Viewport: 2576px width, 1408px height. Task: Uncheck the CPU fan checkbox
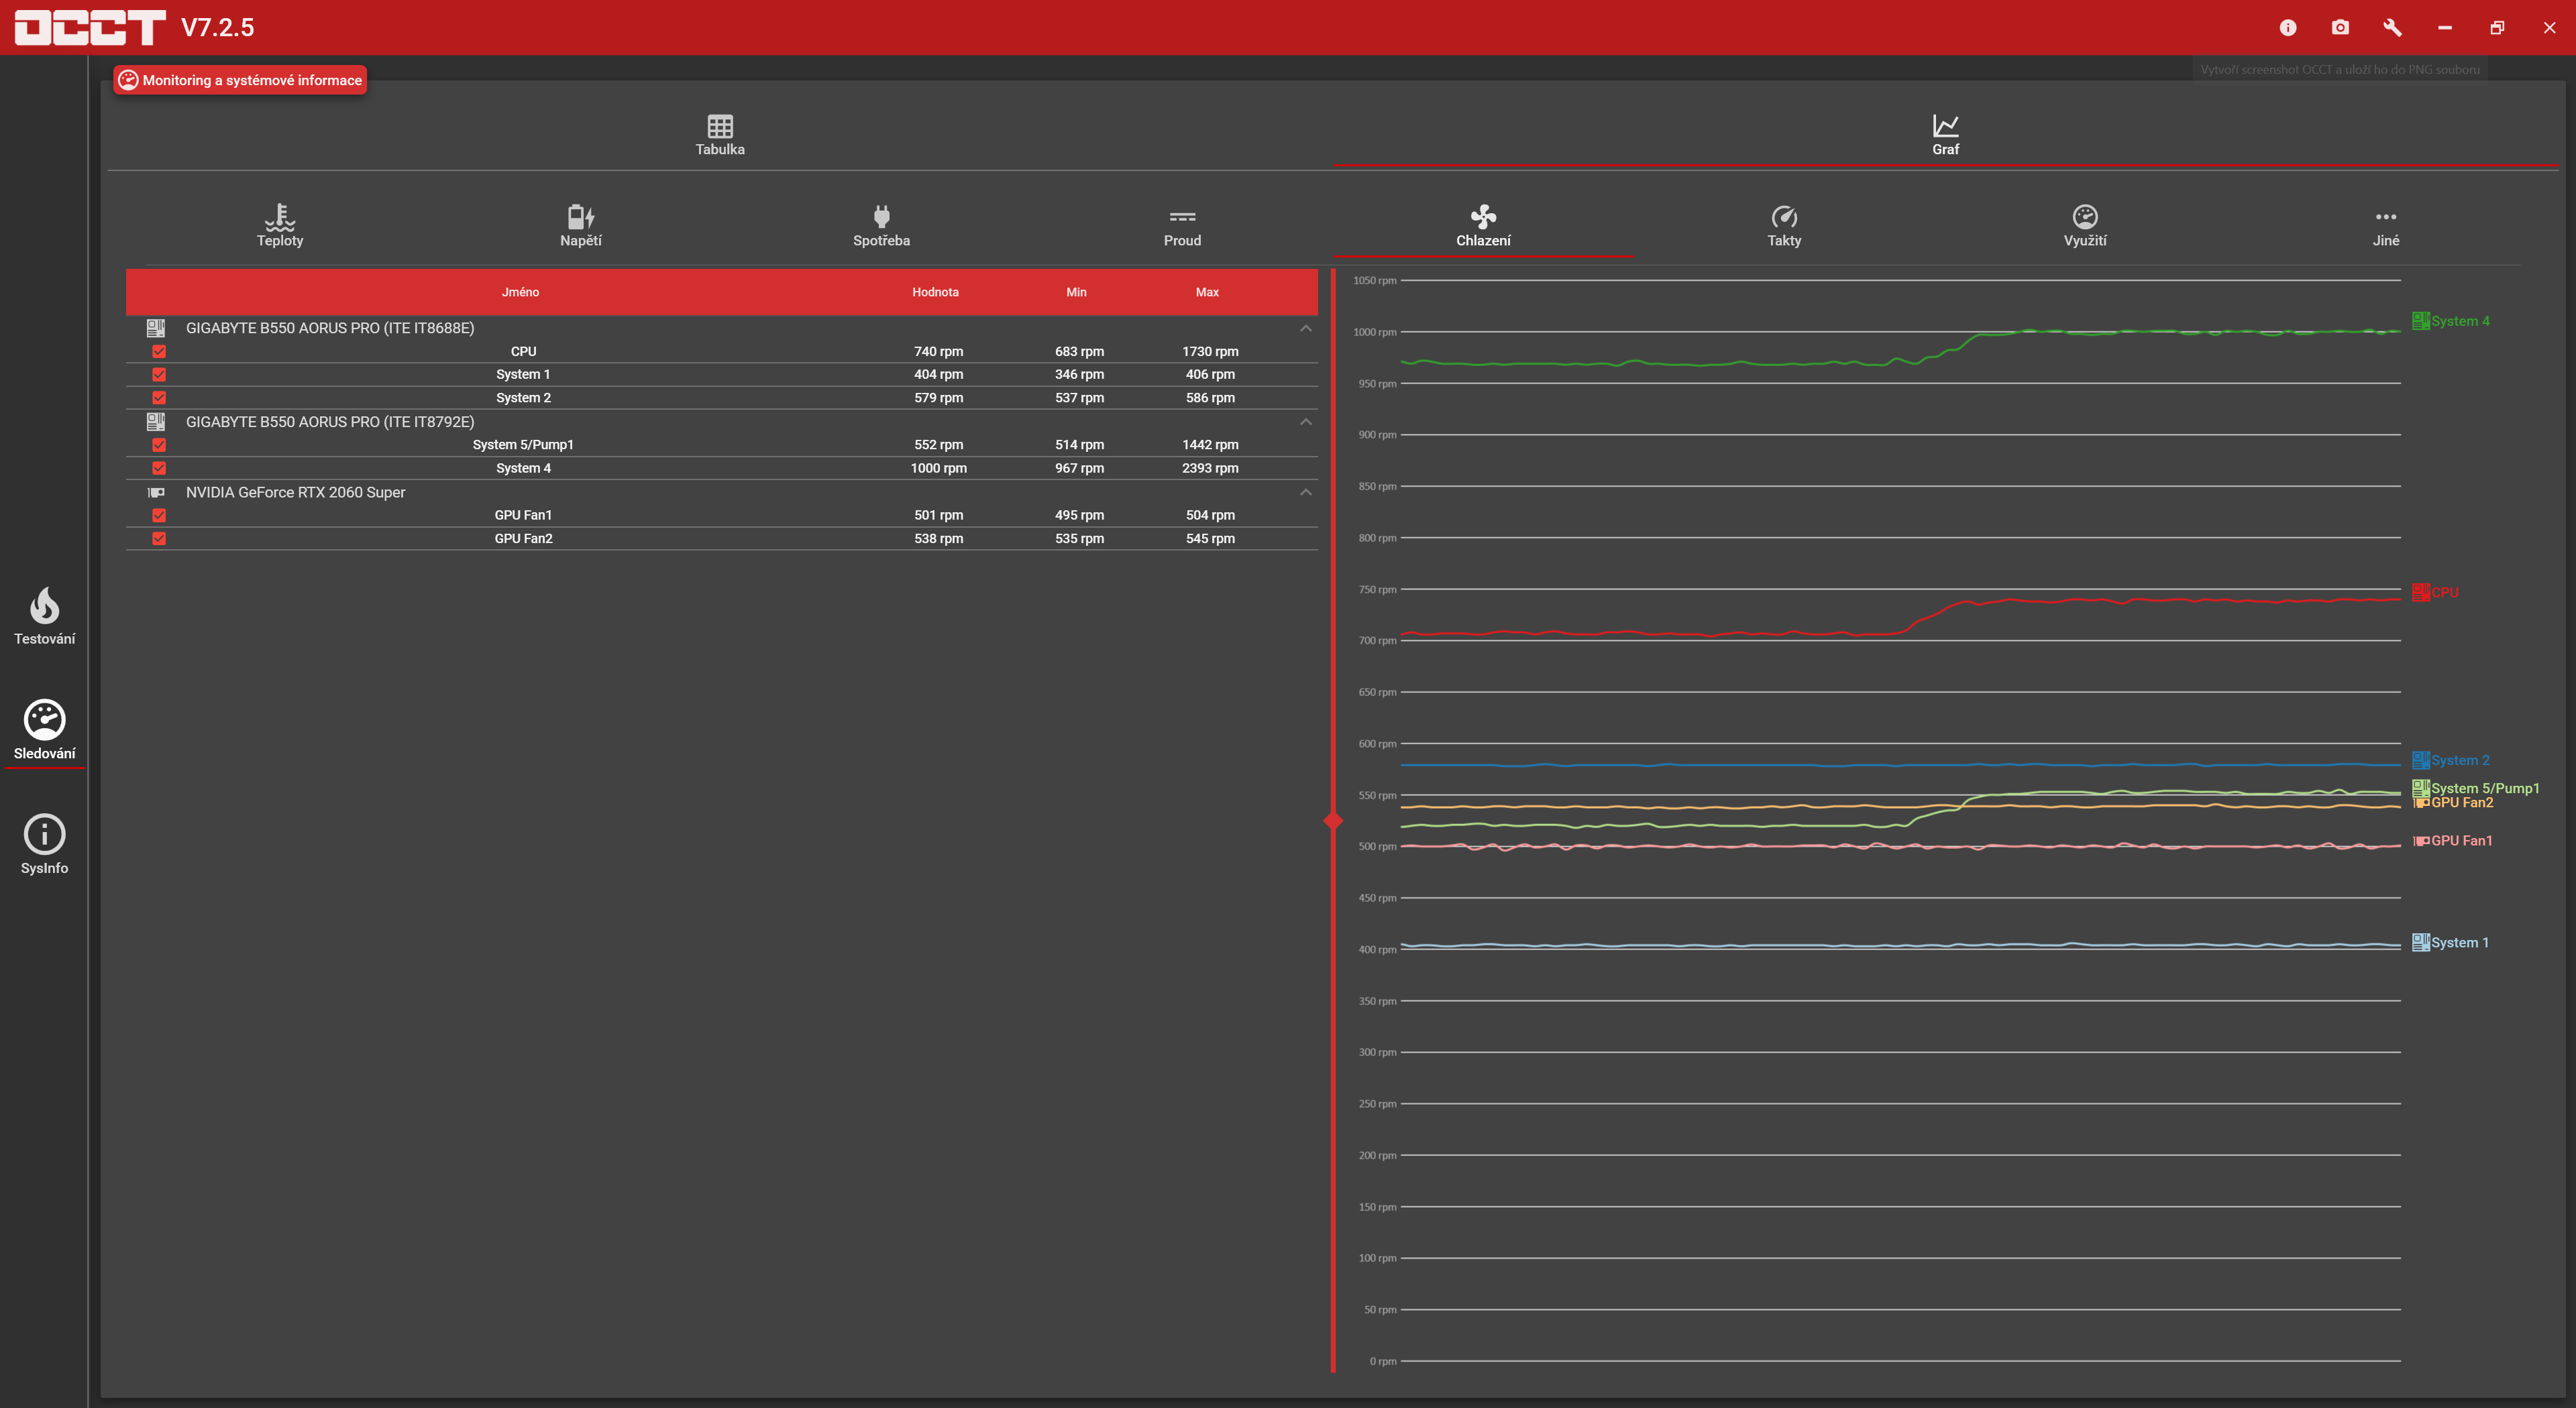pyautogui.click(x=159, y=352)
